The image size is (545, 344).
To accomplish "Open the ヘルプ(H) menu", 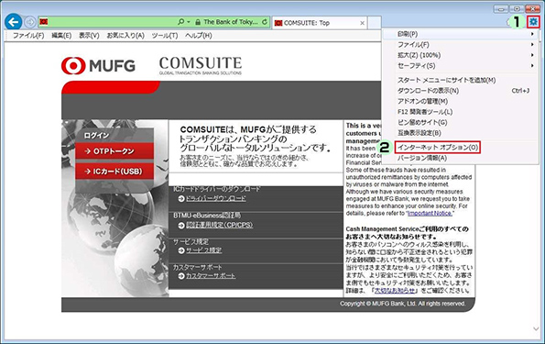I will tap(199, 36).
